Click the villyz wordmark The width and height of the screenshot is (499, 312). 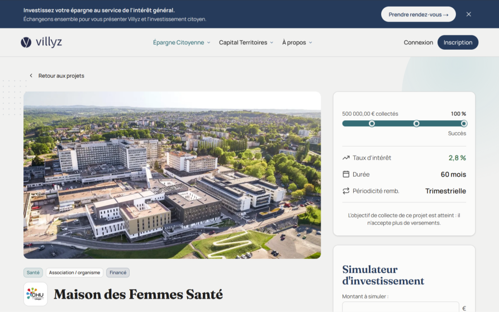click(x=49, y=42)
